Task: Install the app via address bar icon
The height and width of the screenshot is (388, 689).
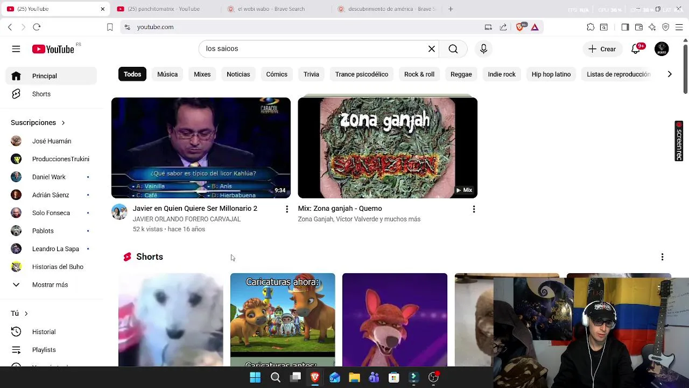Action: point(488,27)
